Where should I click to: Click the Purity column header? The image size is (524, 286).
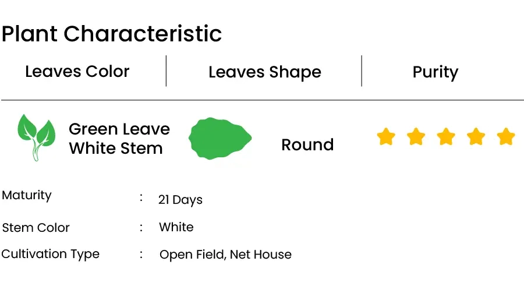click(436, 72)
